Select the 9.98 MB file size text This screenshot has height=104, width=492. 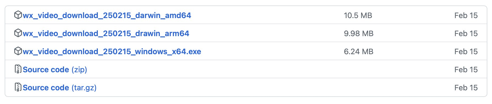point(359,33)
